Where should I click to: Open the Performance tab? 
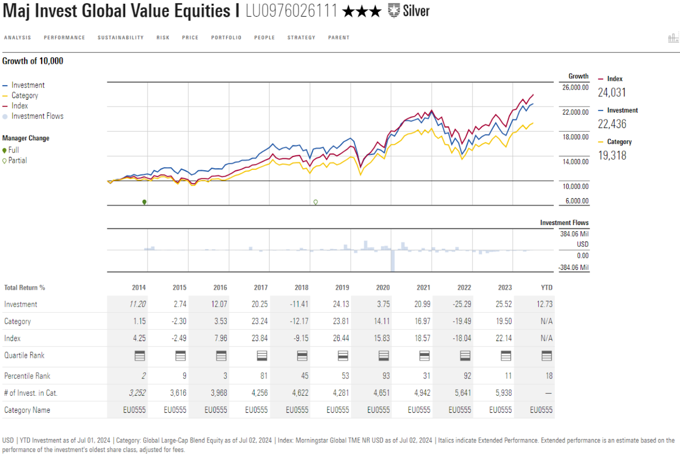click(64, 38)
